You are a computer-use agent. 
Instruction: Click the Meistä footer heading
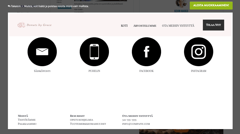pyautogui.click(x=23, y=116)
